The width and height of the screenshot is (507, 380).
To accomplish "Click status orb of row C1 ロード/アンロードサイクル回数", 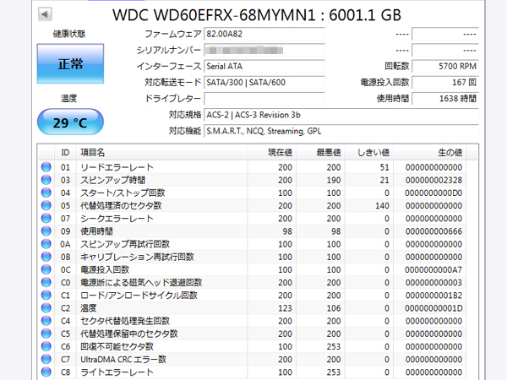I will click(46, 295).
